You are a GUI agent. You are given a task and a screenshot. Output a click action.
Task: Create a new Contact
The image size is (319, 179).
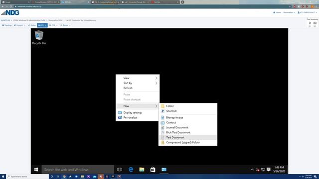pyautogui.click(x=188, y=123)
